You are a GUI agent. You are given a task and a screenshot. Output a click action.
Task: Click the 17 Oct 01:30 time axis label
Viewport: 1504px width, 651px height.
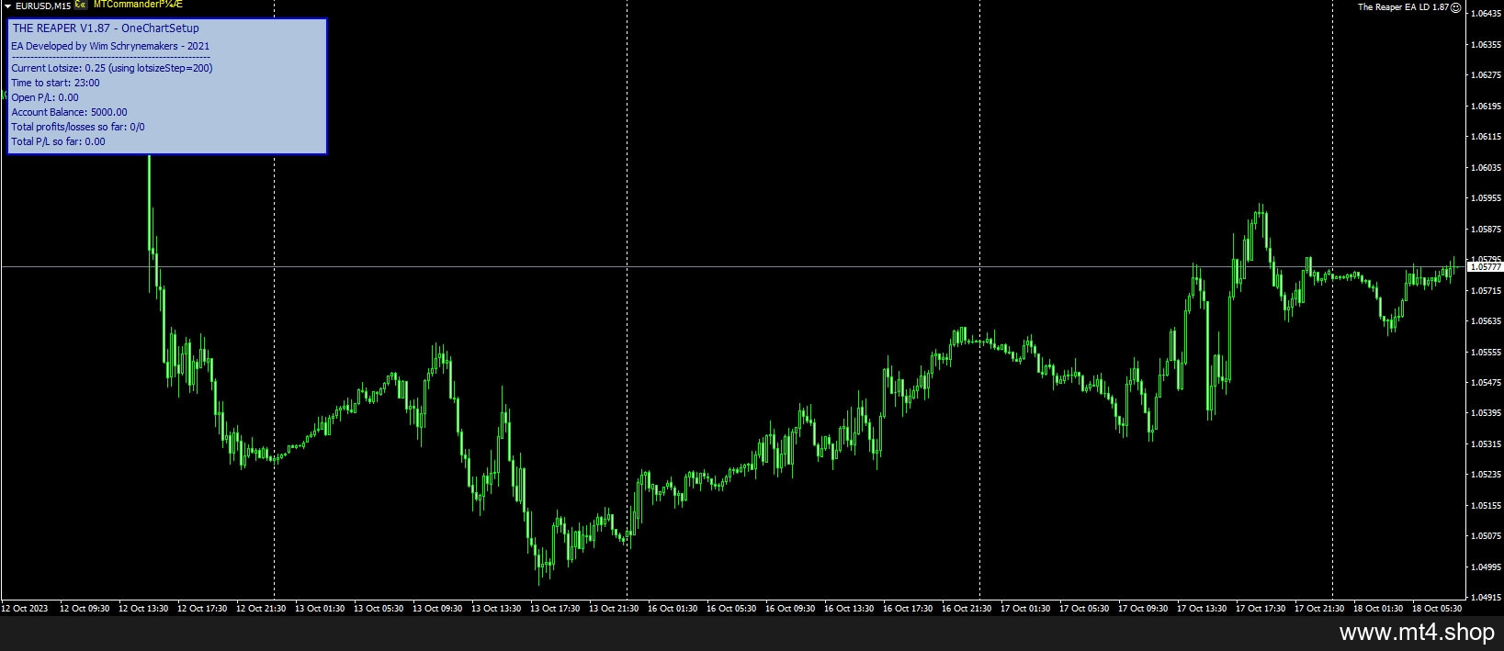tap(1027, 608)
